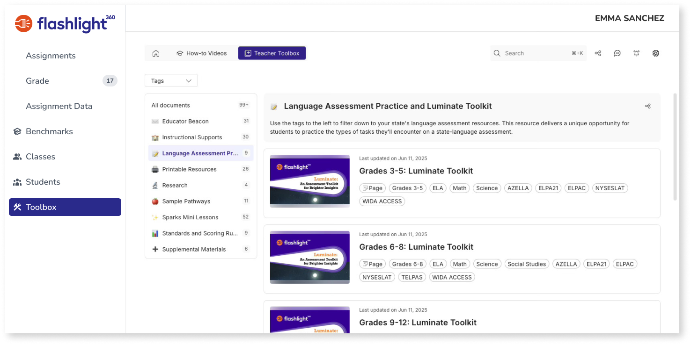
Task: Click the Grades 6-8 tag chip
Action: point(407,264)
